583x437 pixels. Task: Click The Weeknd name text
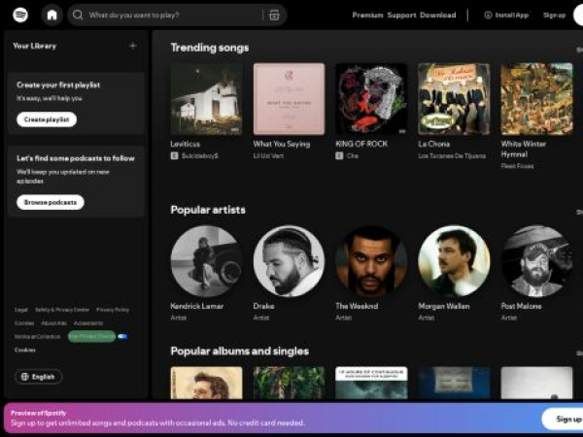[x=357, y=306]
